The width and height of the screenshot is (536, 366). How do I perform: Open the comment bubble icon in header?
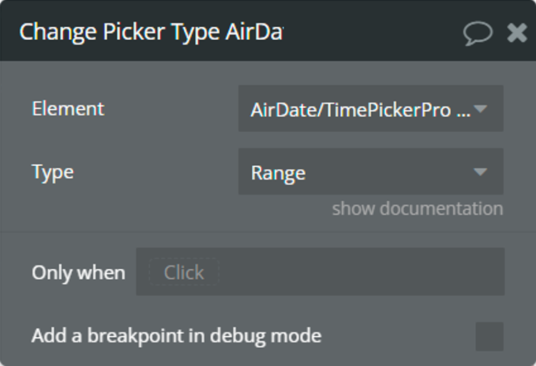[477, 33]
